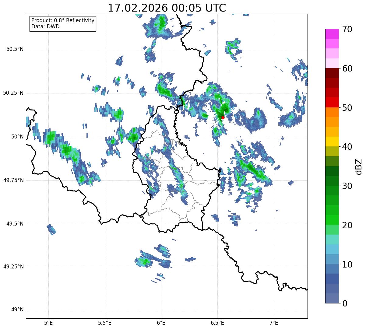Click the 'Data: DWD' label
The image size is (366, 329).
(x=45, y=26)
